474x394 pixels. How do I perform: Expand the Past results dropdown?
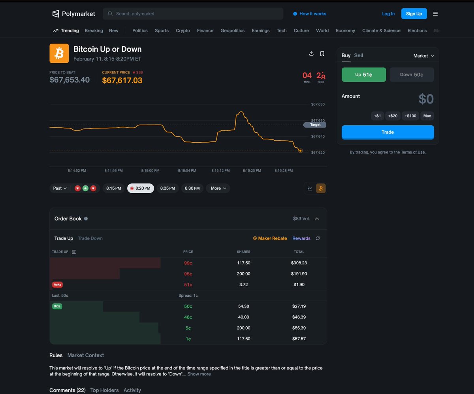60,189
